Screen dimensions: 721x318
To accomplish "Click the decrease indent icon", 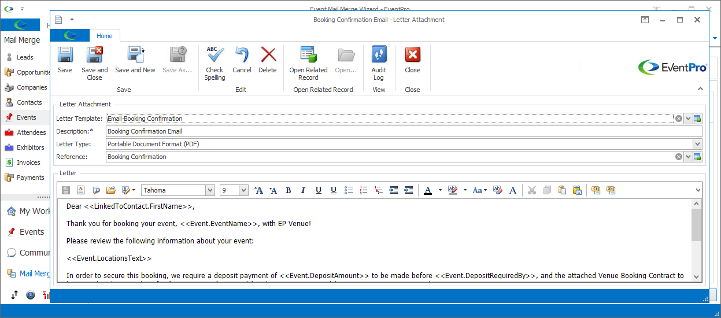I will coord(394,190).
